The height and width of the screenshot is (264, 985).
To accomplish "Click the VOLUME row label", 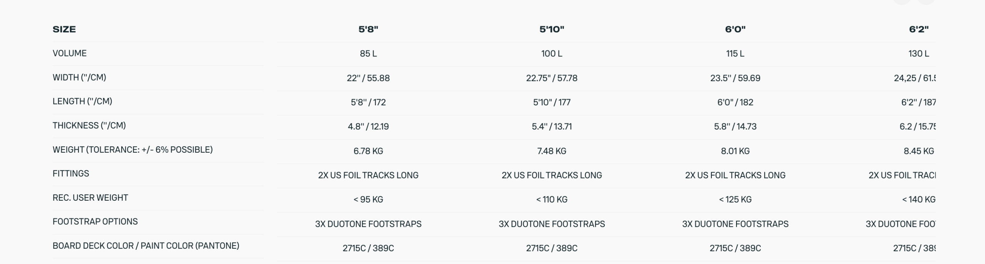I will [x=70, y=53].
